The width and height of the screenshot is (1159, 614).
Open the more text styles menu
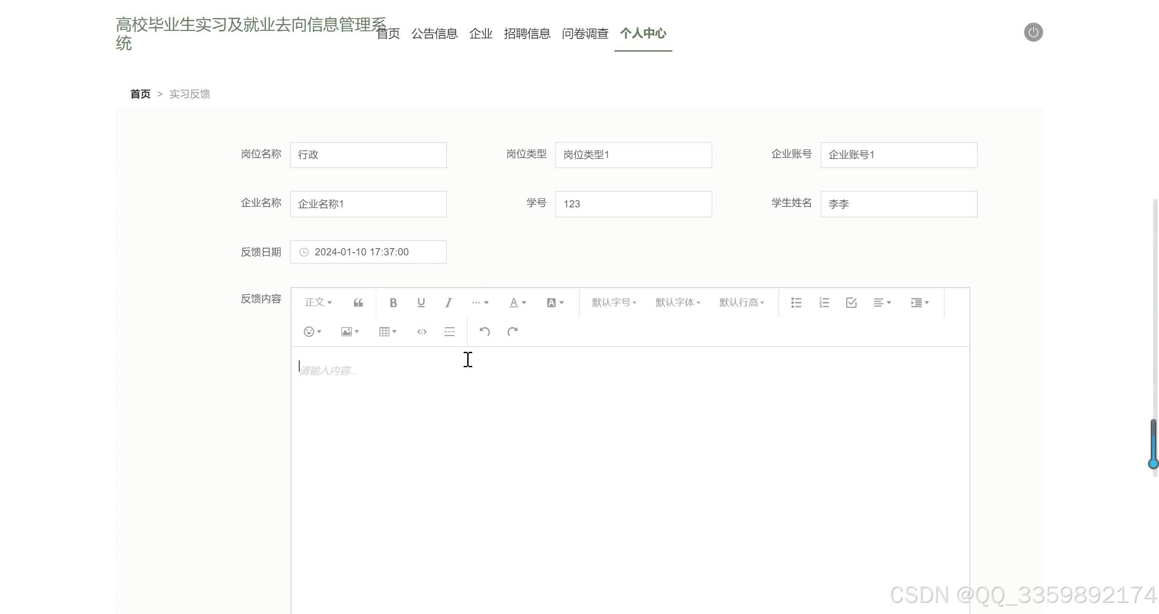pyautogui.click(x=480, y=302)
